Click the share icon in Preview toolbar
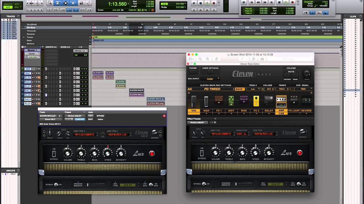The height and width of the screenshot is (204, 364). 216,59
